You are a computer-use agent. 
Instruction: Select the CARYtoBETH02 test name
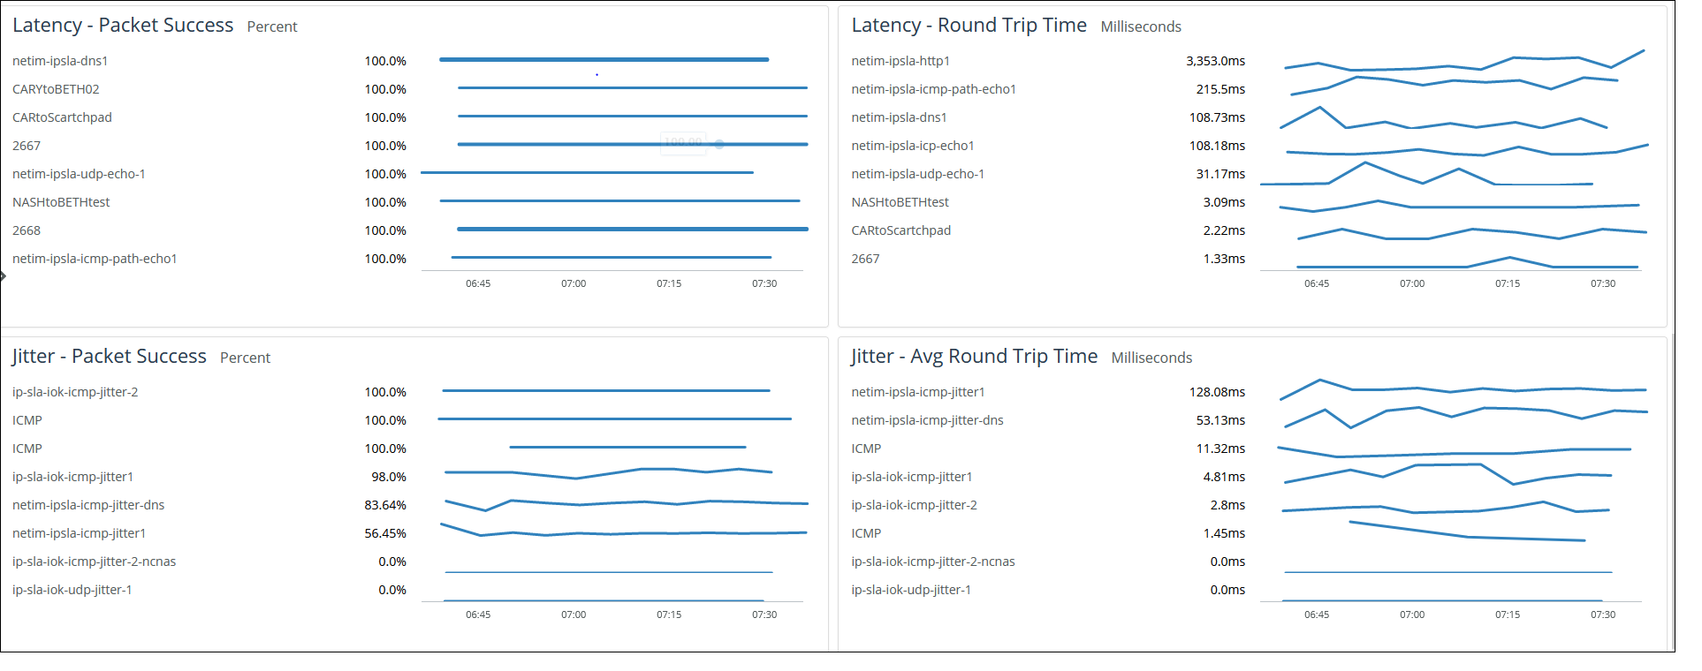(56, 89)
